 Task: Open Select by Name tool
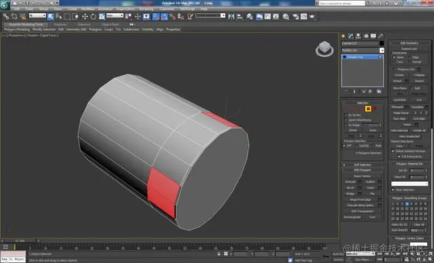click(x=59, y=16)
